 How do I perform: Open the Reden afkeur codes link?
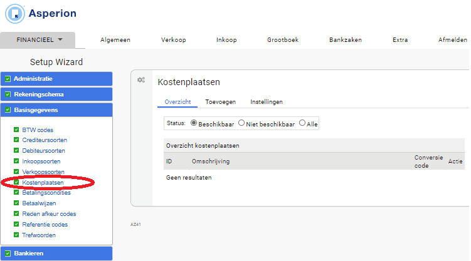click(x=49, y=214)
